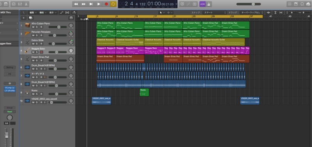This screenshot has height=147, width=312.
Task: Open the 機能 (Functions) menu
Action: [x=43, y=12]
